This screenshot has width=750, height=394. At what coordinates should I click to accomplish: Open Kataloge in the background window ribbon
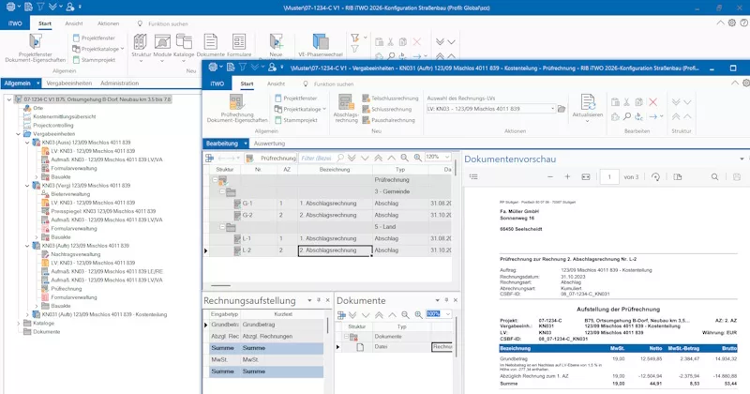coord(184,46)
